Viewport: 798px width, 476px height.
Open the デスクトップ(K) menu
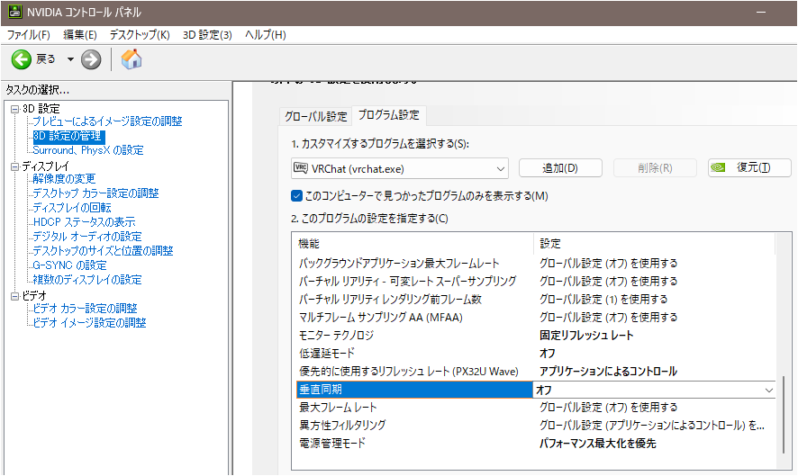(x=140, y=34)
